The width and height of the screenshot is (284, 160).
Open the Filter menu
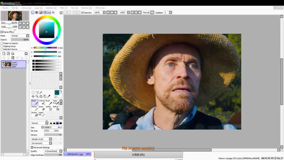[64, 8]
